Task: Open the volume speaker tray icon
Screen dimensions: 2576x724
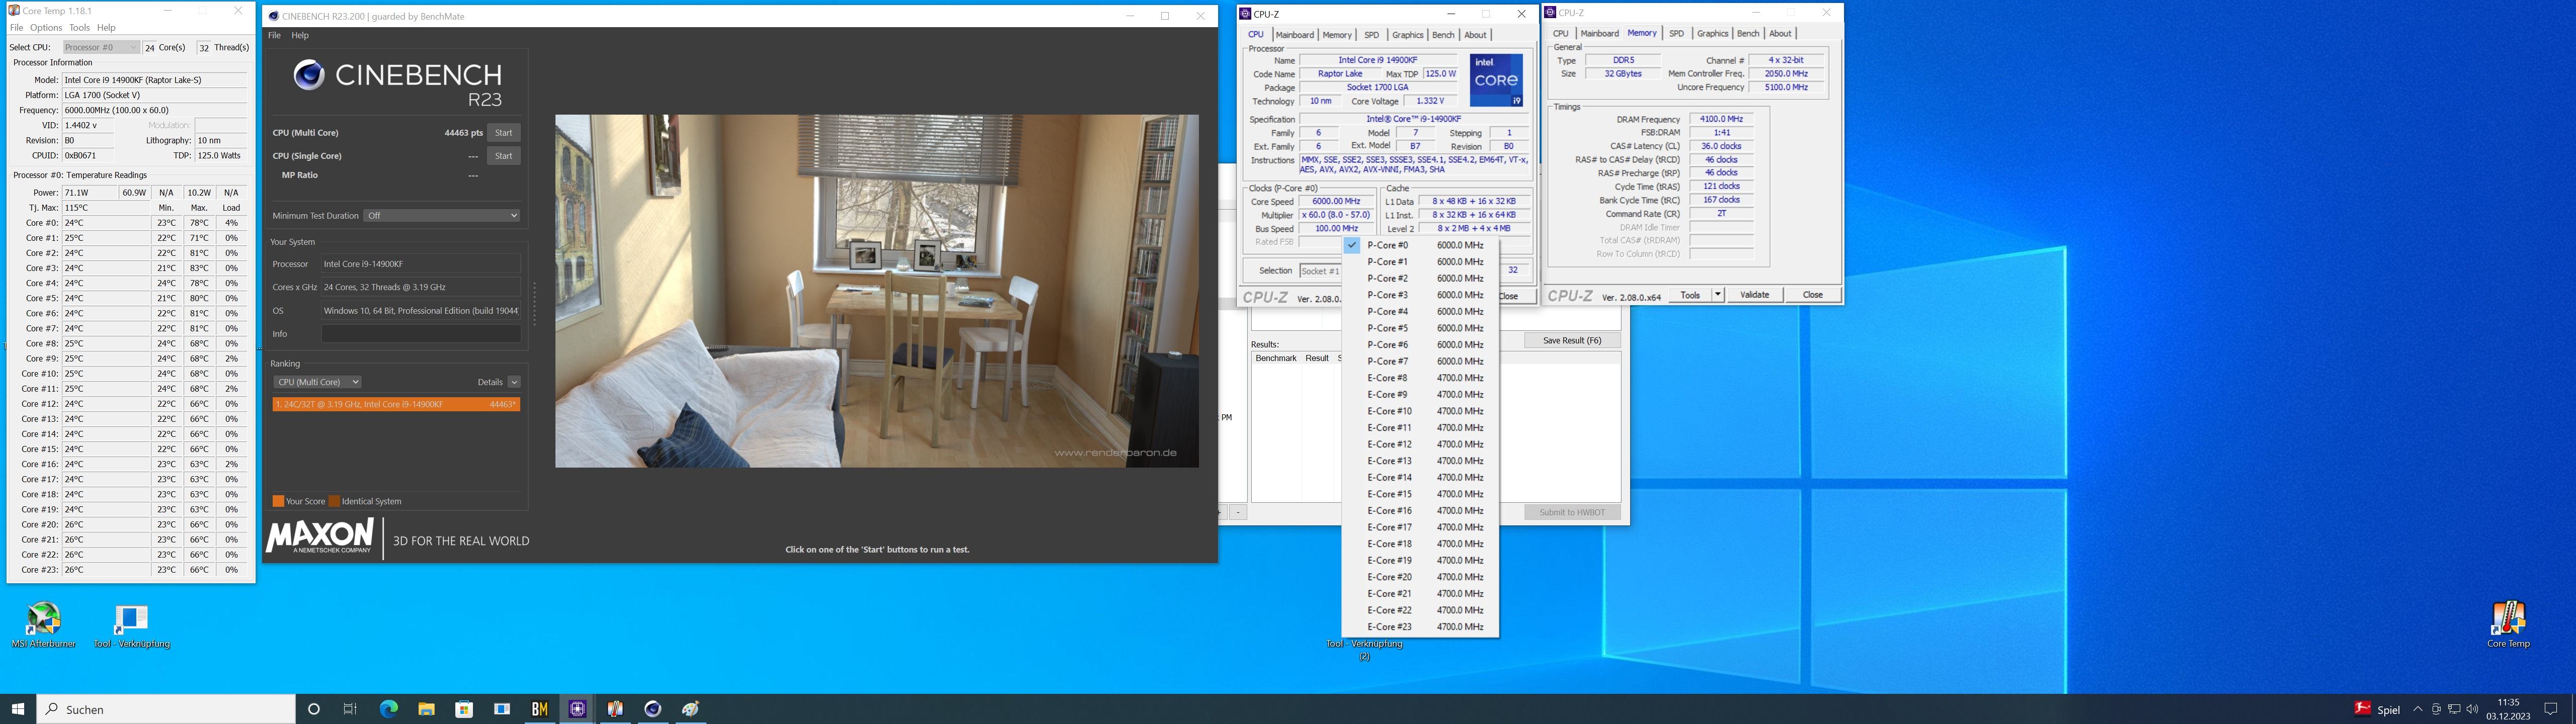Action: 2472,709
